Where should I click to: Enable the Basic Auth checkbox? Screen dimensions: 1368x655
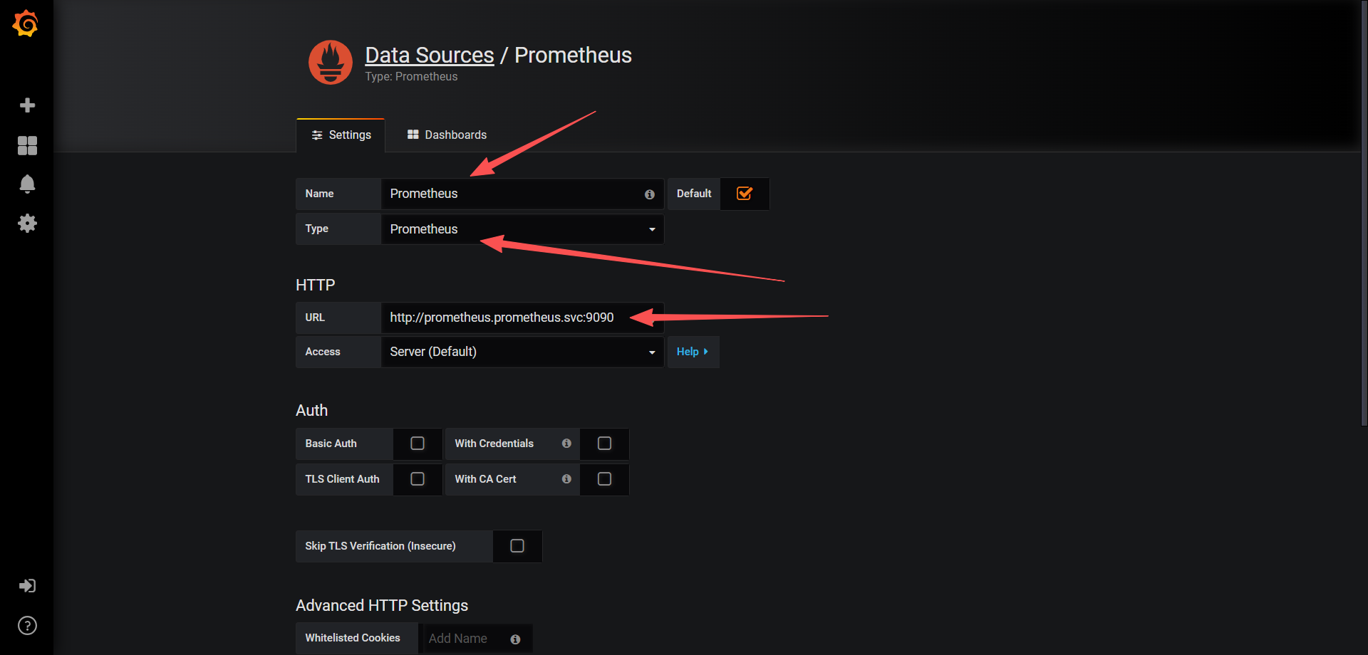point(418,444)
